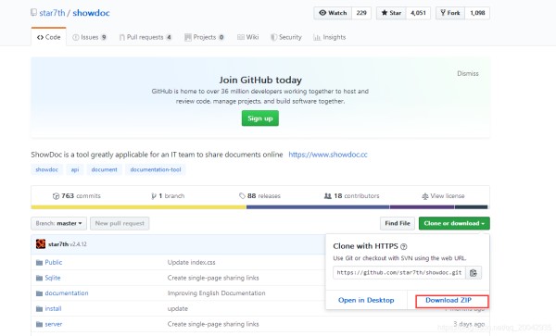
Task: Click the Public folder icon
Action: click(x=39, y=263)
